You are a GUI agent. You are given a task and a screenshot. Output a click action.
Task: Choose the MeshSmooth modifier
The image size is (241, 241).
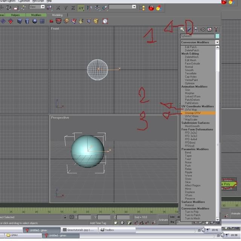[192, 126]
